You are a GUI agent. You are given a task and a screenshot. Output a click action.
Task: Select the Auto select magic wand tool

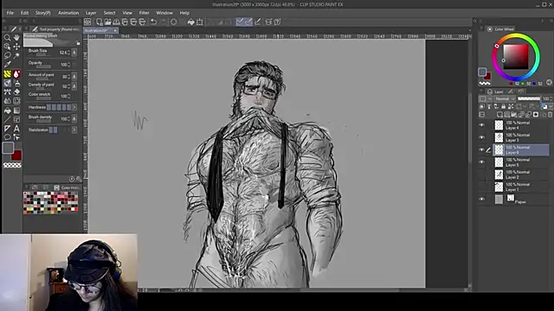coord(16,55)
